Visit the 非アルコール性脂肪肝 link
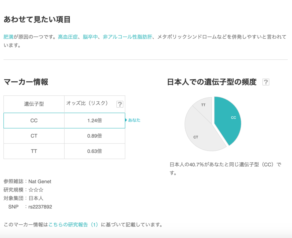 127,37
